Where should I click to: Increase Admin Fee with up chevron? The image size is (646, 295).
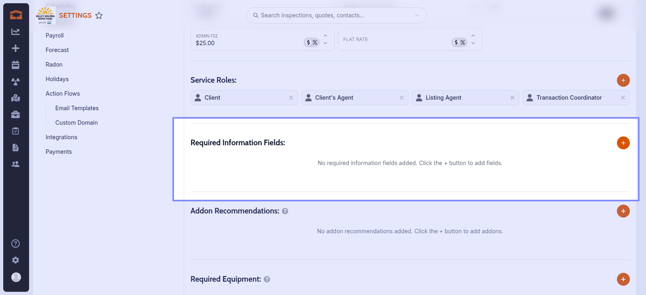325,36
